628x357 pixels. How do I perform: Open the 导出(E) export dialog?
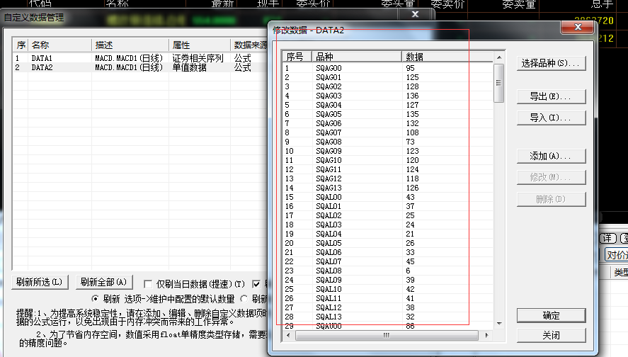(551, 96)
